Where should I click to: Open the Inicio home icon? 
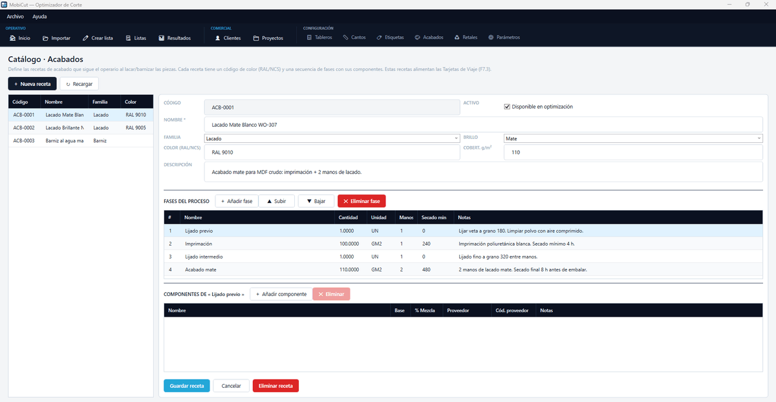[12, 38]
